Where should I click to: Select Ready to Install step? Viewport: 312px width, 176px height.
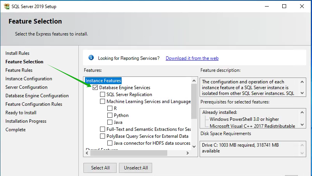point(21,113)
